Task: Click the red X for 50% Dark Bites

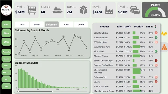Action: click(x=156, y=33)
